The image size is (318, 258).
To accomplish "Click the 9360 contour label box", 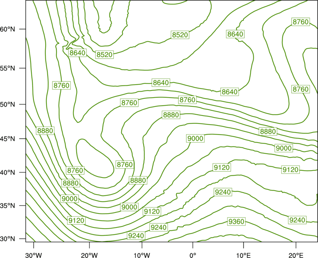I will tap(236, 221).
